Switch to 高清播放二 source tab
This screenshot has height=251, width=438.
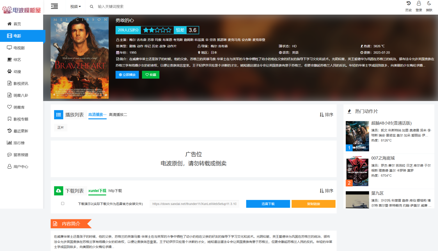(118, 115)
